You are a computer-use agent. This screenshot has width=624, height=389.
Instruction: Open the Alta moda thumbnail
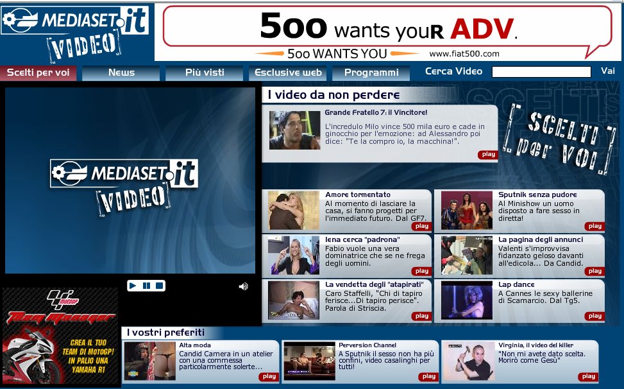(149, 361)
